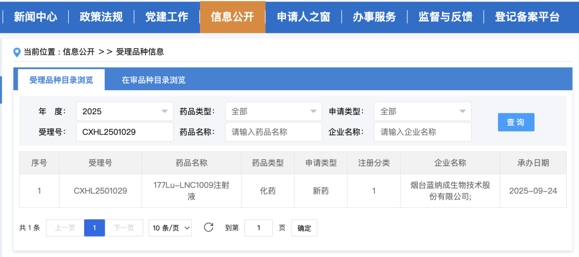The image size is (579, 257).
Task: Open the 年度 2025 dropdown
Action: tap(124, 112)
